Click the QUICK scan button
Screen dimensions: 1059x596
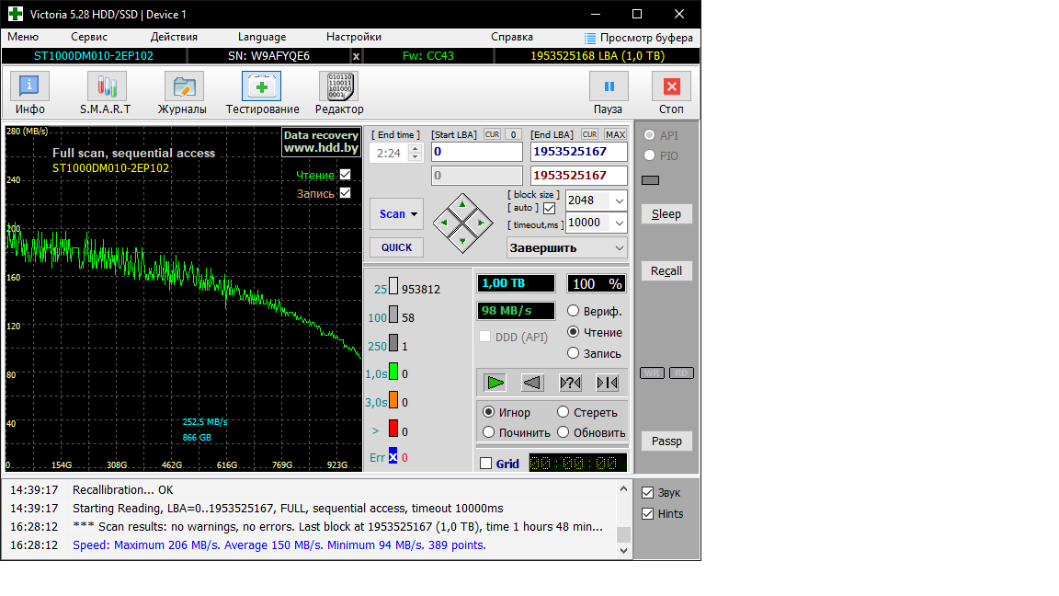pyautogui.click(x=396, y=247)
